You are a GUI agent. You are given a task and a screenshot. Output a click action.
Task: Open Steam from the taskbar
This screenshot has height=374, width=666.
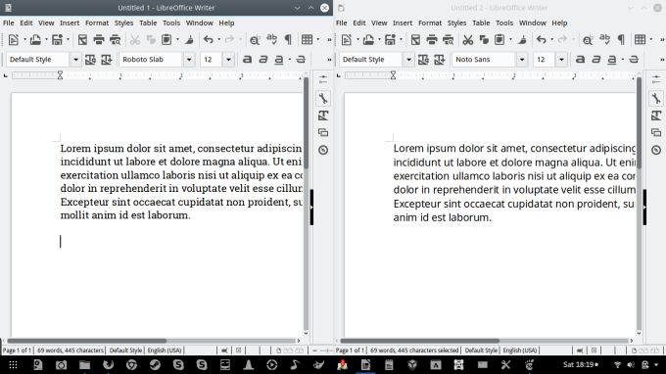pos(155,364)
